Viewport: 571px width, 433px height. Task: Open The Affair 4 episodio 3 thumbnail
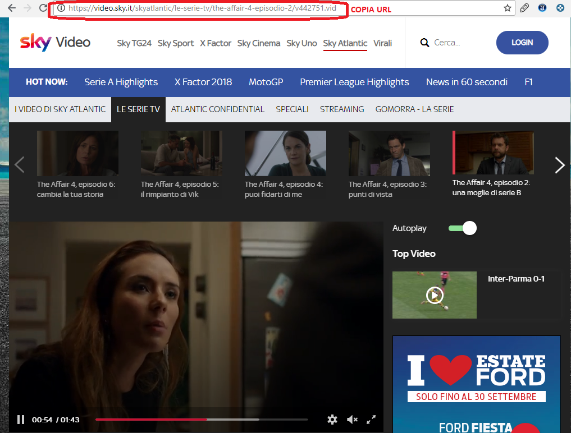[389, 153]
